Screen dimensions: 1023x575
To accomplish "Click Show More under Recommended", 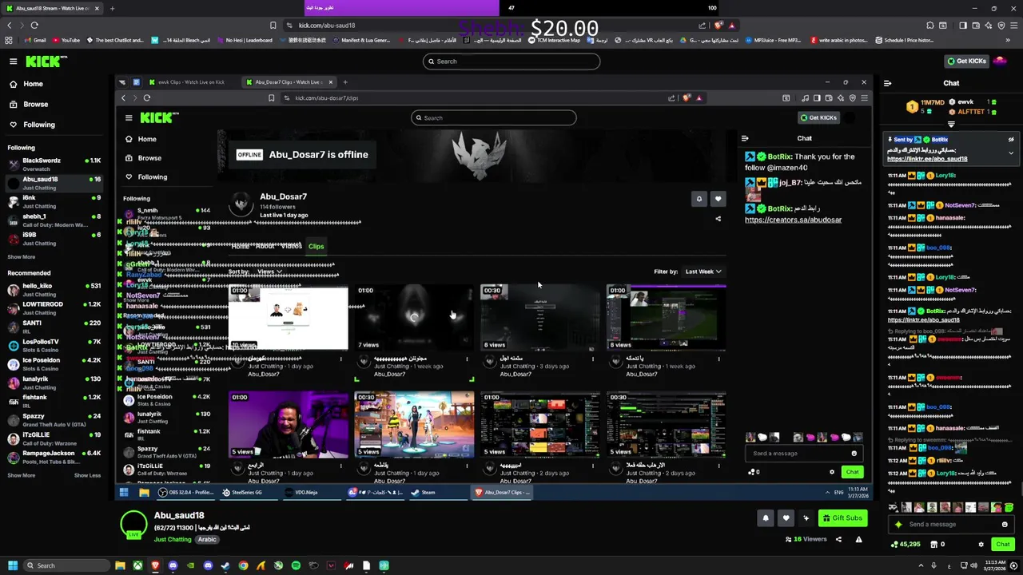I will (22, 475).
